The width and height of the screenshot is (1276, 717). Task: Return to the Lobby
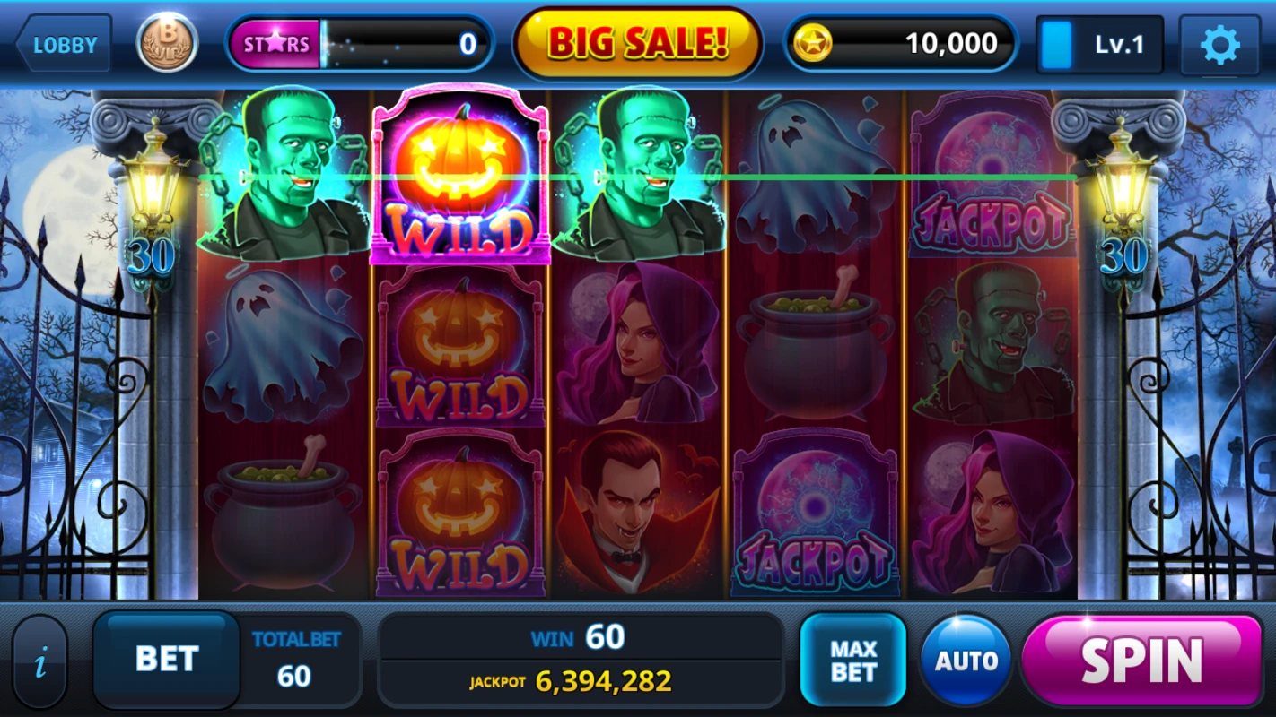click(x=63, y=44)
